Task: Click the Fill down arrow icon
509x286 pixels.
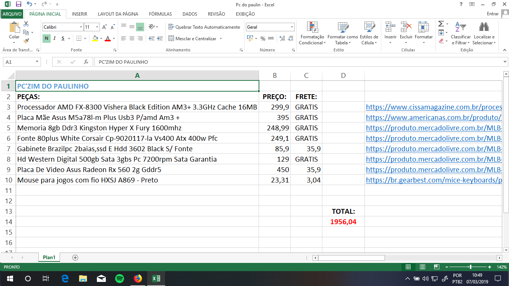Action: (x=441, y=32)
